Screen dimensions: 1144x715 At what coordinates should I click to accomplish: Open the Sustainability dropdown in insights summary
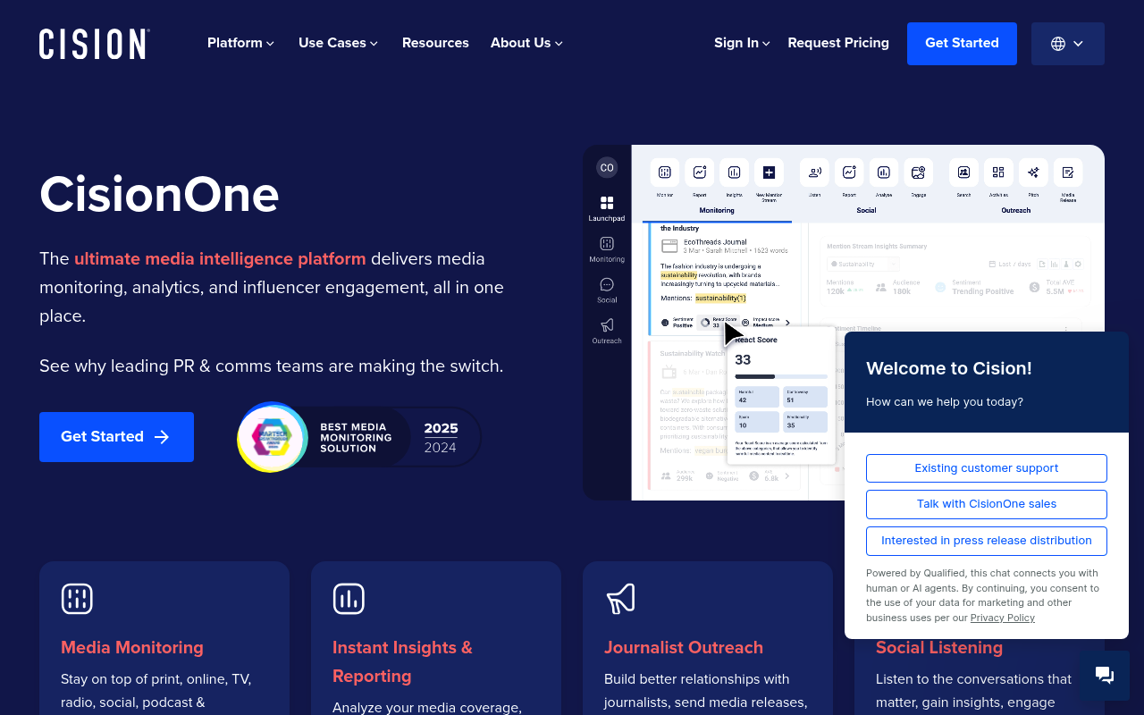pos(863,265)
